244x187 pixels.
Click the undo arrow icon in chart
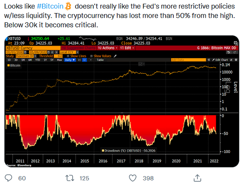point(229,52)
